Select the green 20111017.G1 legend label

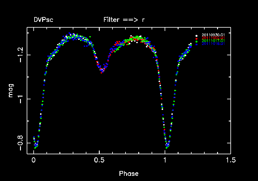213,41
